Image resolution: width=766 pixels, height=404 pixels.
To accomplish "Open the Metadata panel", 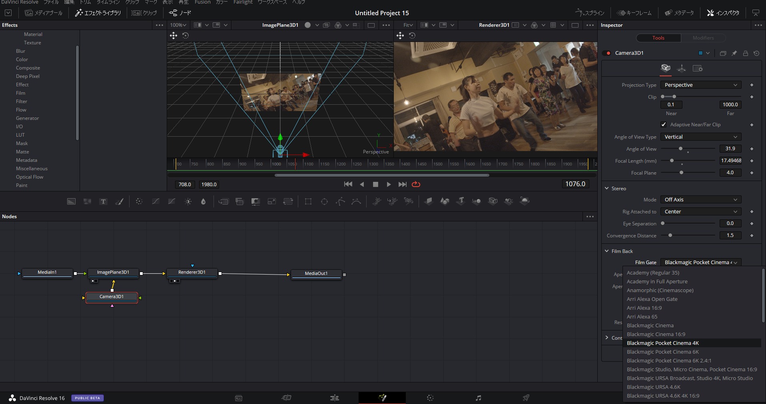I will click(679, 12).
